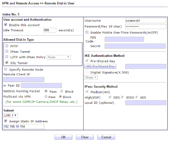Enable Mobile One-Time Passwords (mOTP)
The width and height of the screenshot is (171, 146).
pyautogui.click(x=87, y=32)
